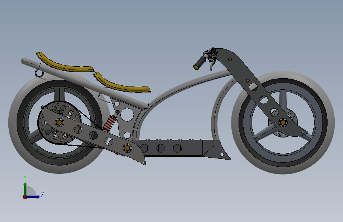Click the brass swingarm pivot bolt
Screen dimensions: 343x222
point(127,148)
